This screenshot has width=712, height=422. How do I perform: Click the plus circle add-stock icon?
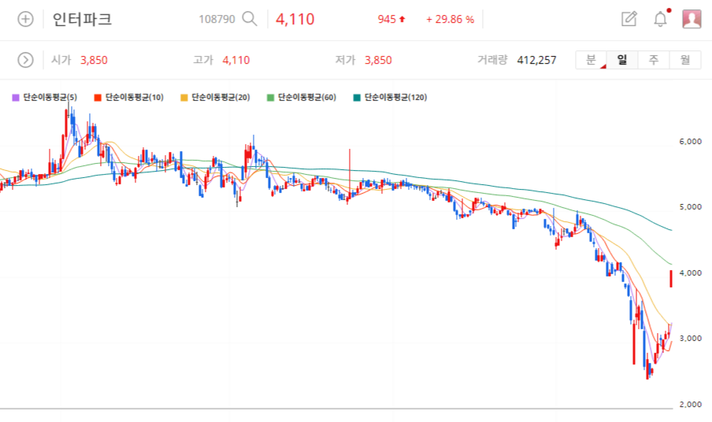pyautogui.click(x=25, y=19)
